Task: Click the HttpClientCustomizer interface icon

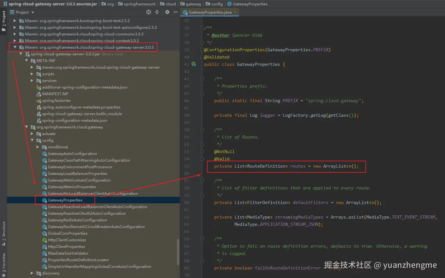Action: tap(44, 240)
